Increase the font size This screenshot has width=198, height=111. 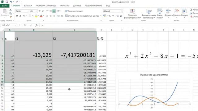coord(40,11)
